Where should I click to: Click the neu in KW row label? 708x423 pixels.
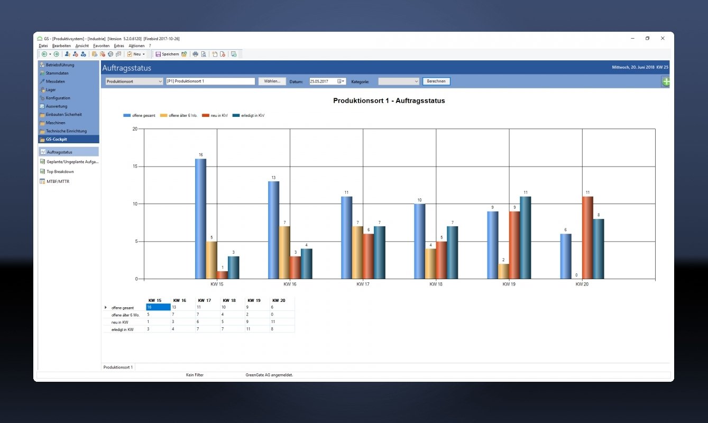click(x=120, y=322)
